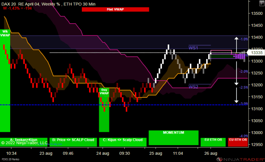This screenshot has width=265, height=162.
Task: Click the 09:30 time label
Action: (125, 154)
